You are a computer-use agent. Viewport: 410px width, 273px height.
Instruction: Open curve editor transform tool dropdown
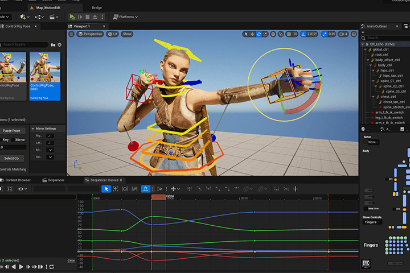pos(175,189)
